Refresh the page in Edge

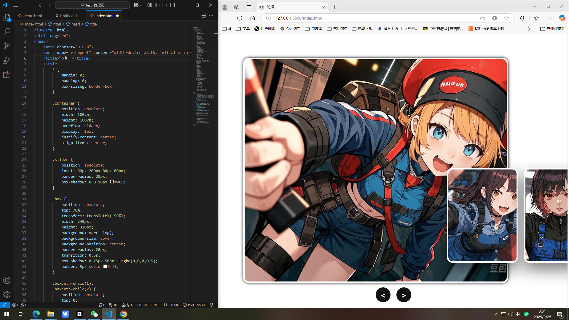tap(240, 18)
